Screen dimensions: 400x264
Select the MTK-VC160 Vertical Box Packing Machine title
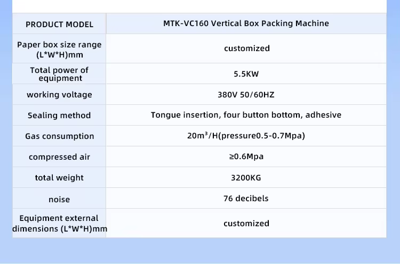[246, 23]
